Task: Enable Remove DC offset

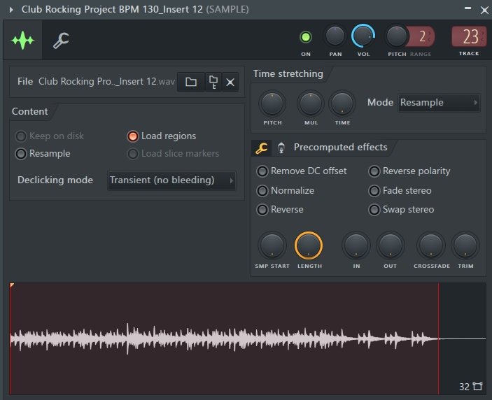Action: 302,171
